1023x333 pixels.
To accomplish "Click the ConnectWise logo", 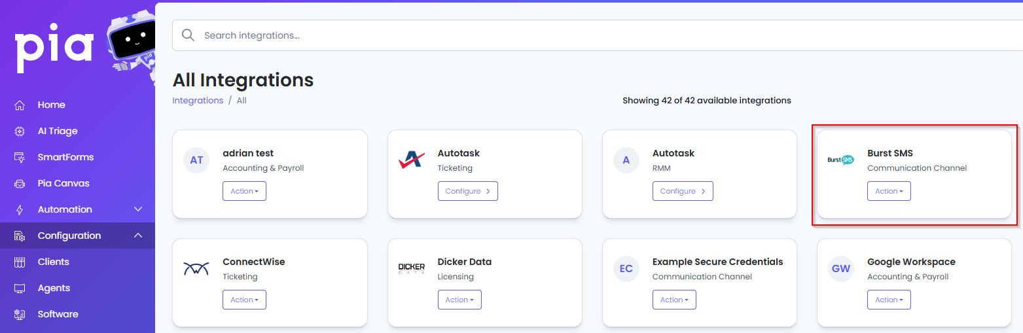I will pos(196,269).
